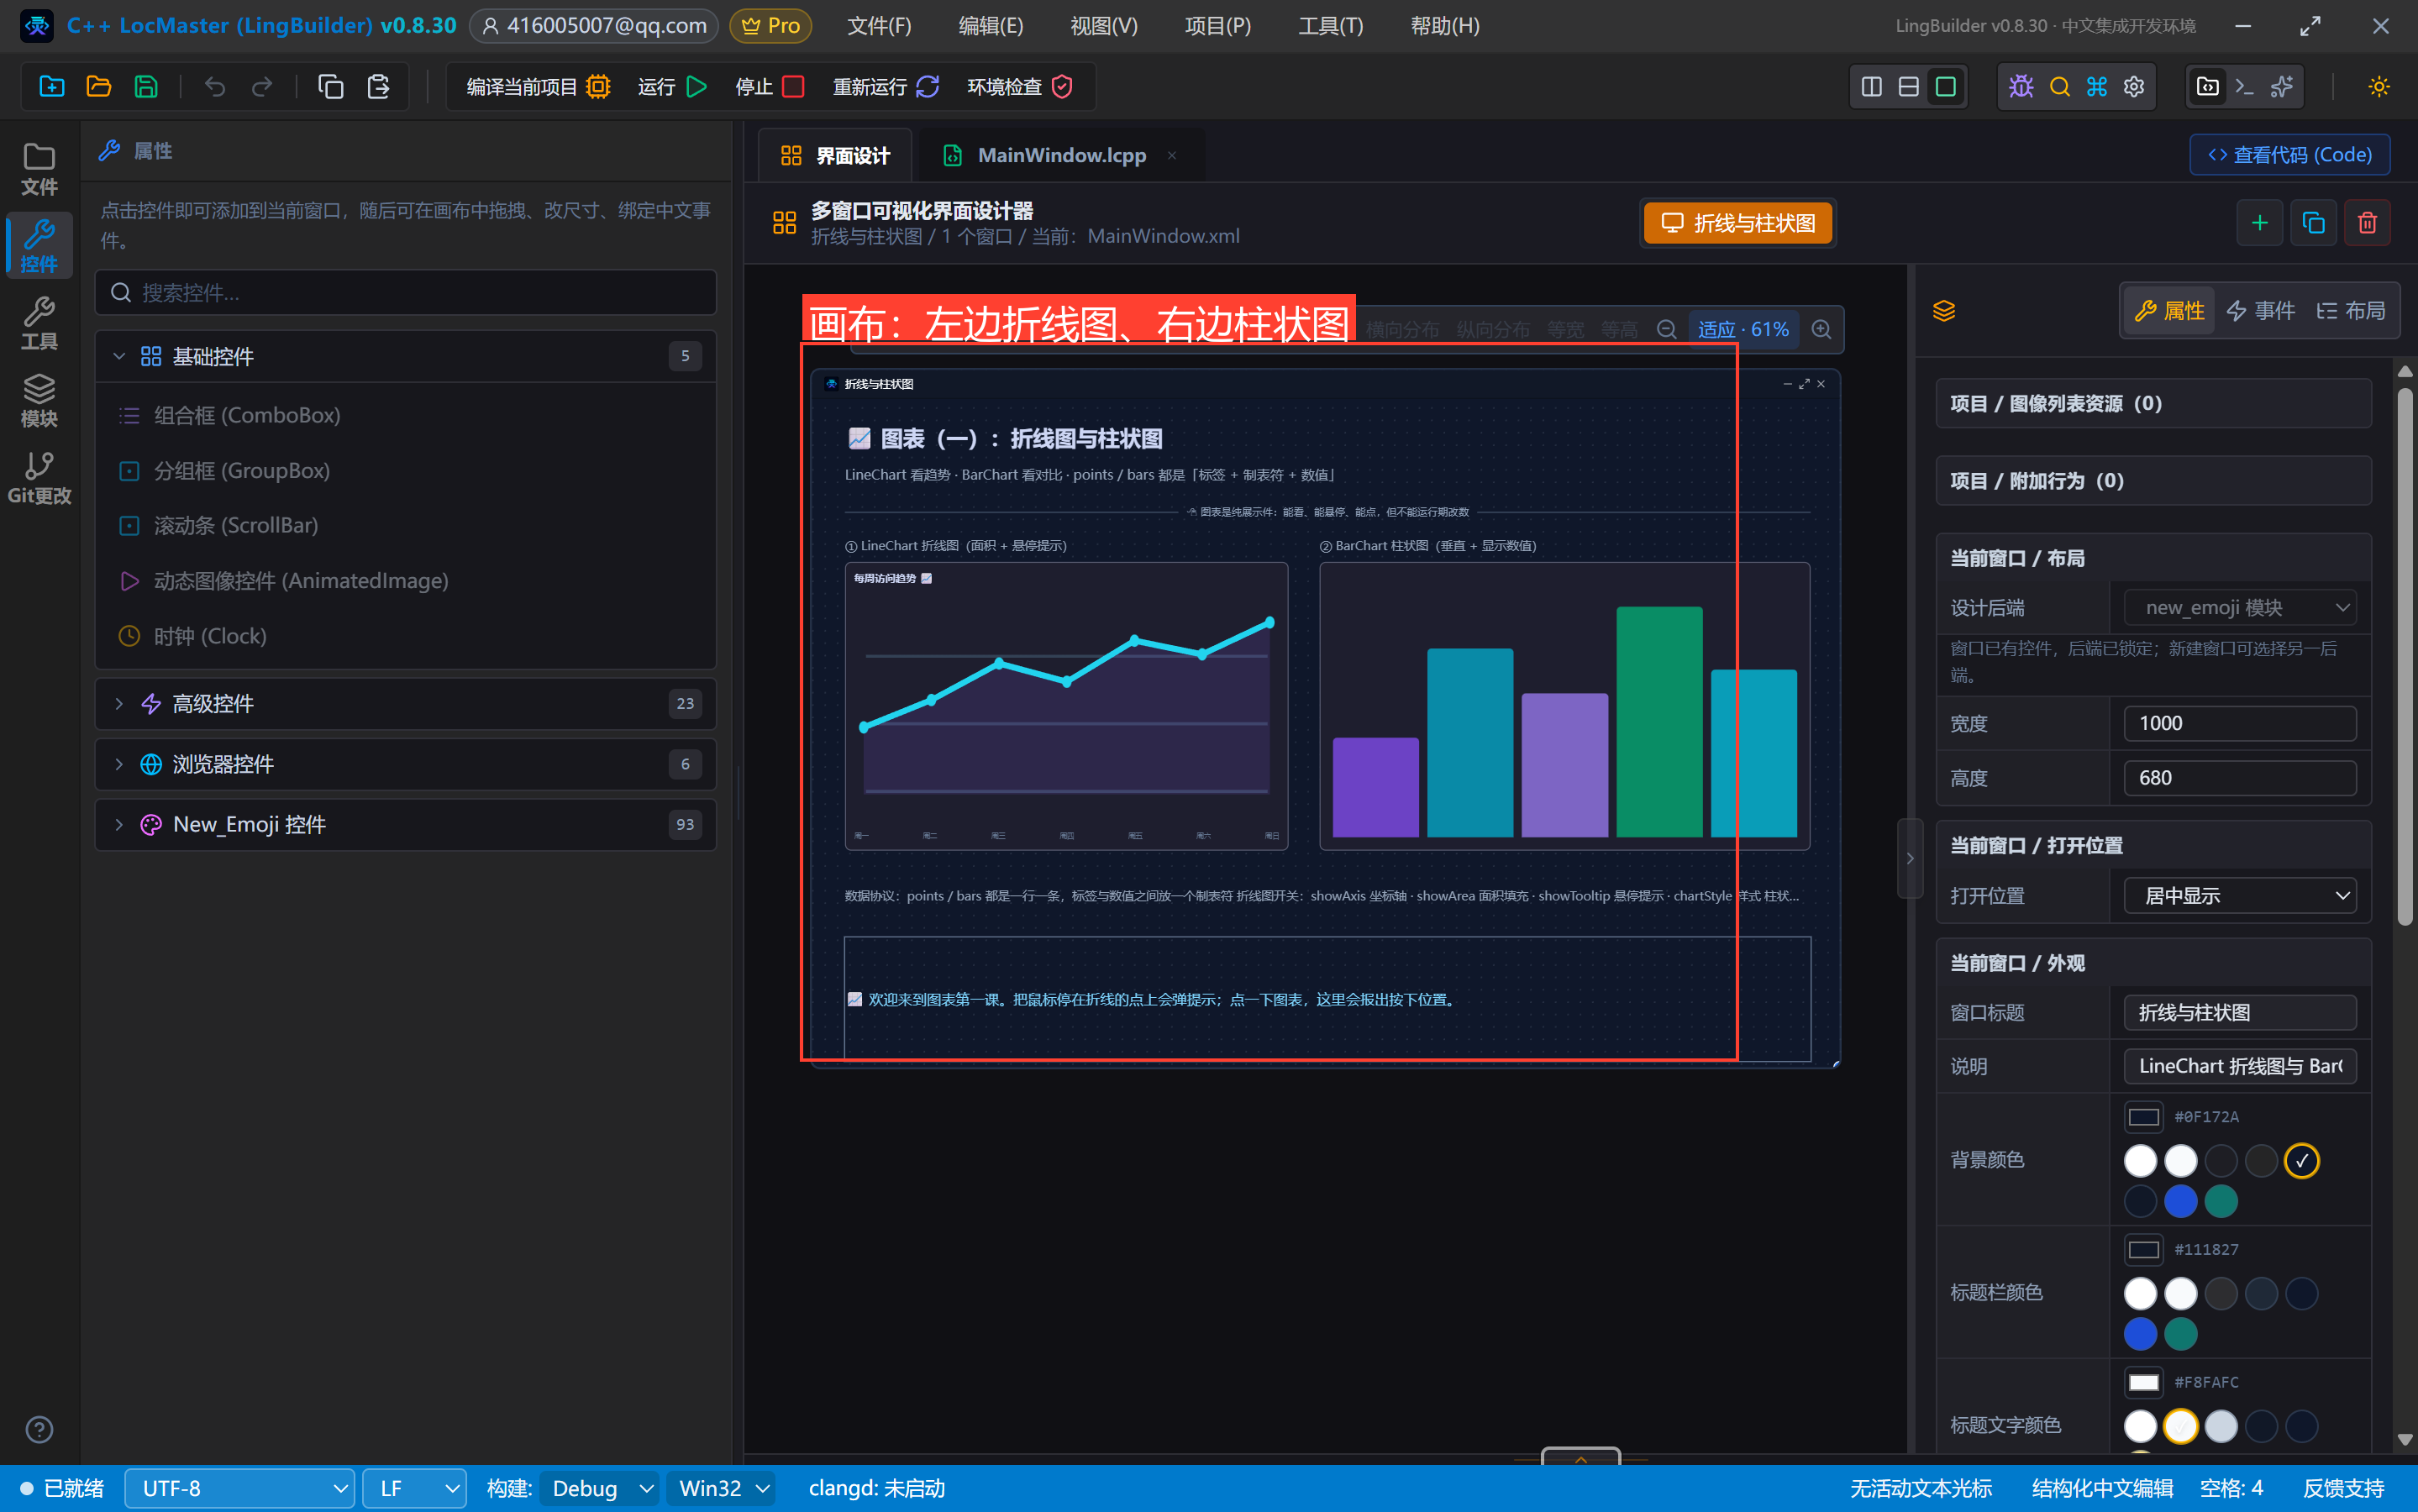Expand the 高级控件 category
The image size is (2418, 1512).
click(406, 704)
